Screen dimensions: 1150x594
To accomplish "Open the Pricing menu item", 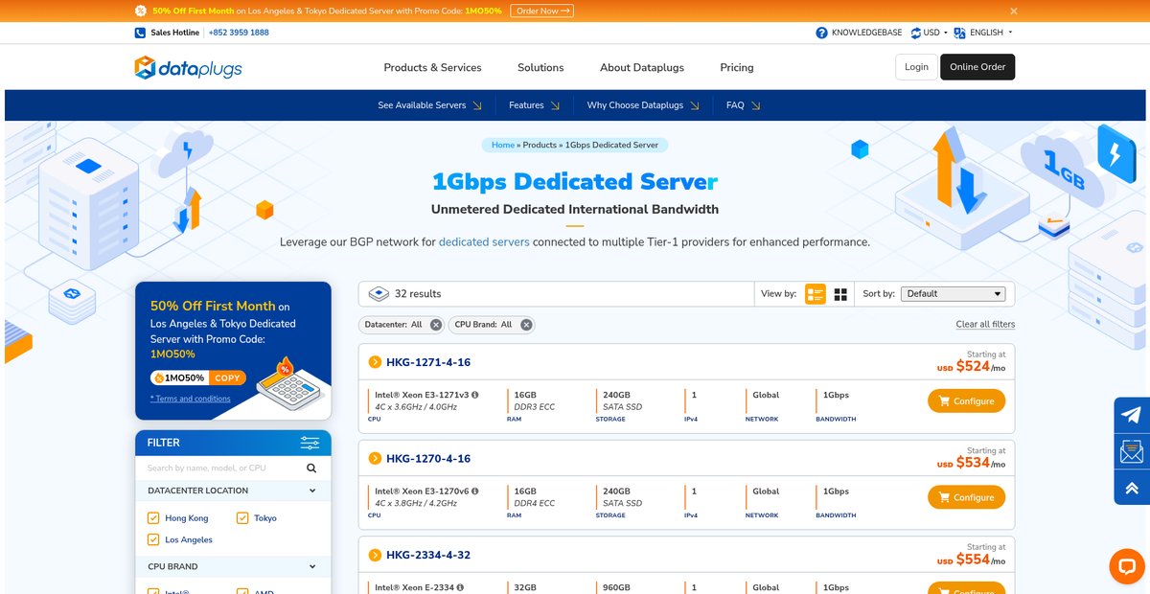I will [x=737, y=68].
